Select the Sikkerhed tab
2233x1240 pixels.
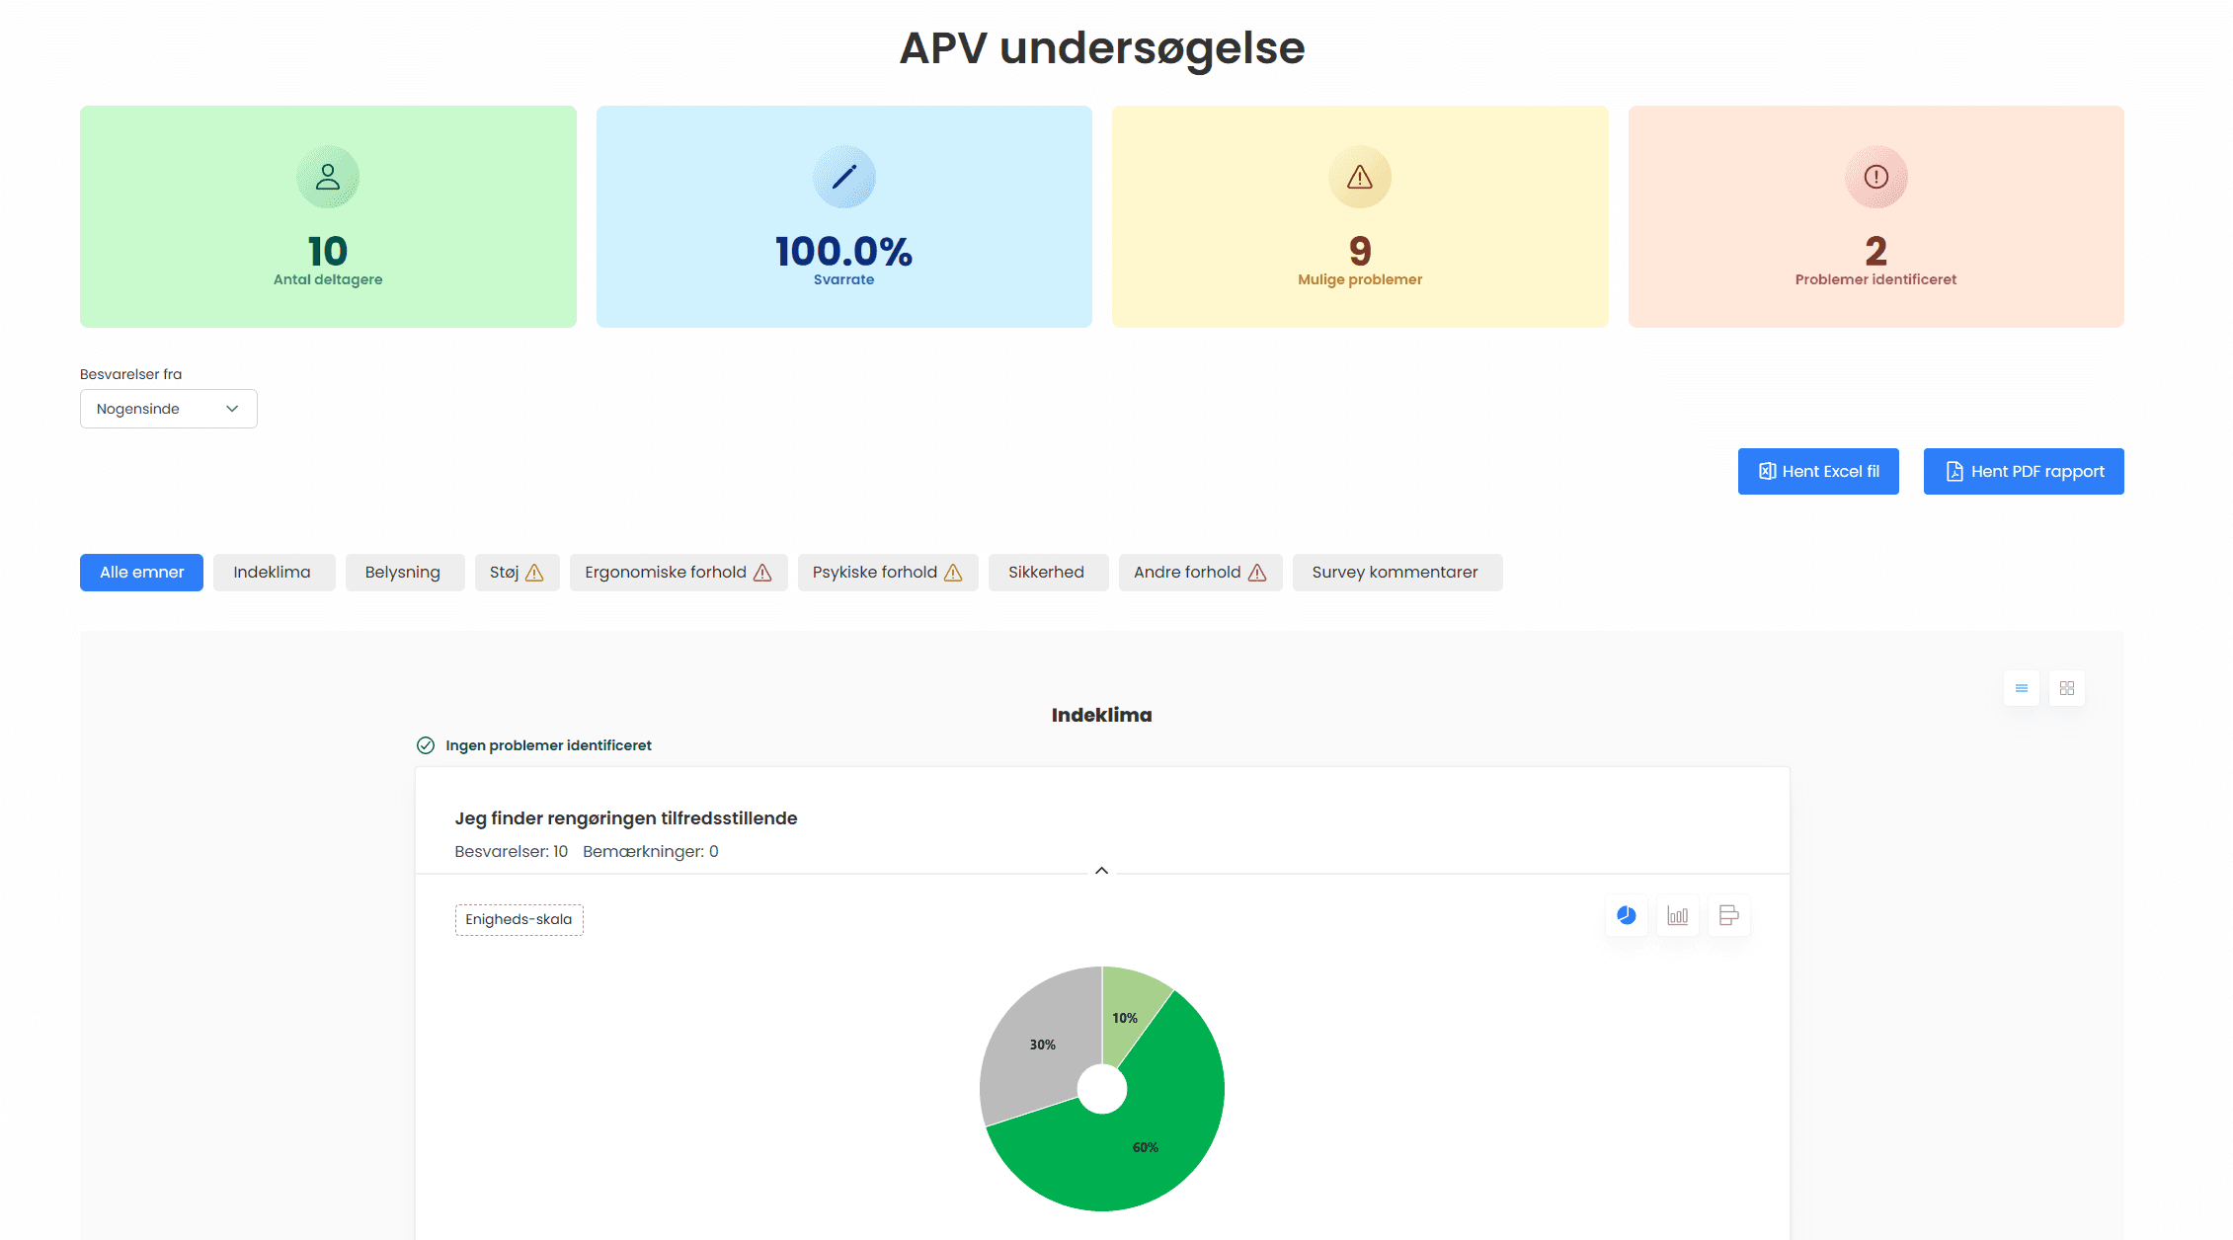(1048, 573)
